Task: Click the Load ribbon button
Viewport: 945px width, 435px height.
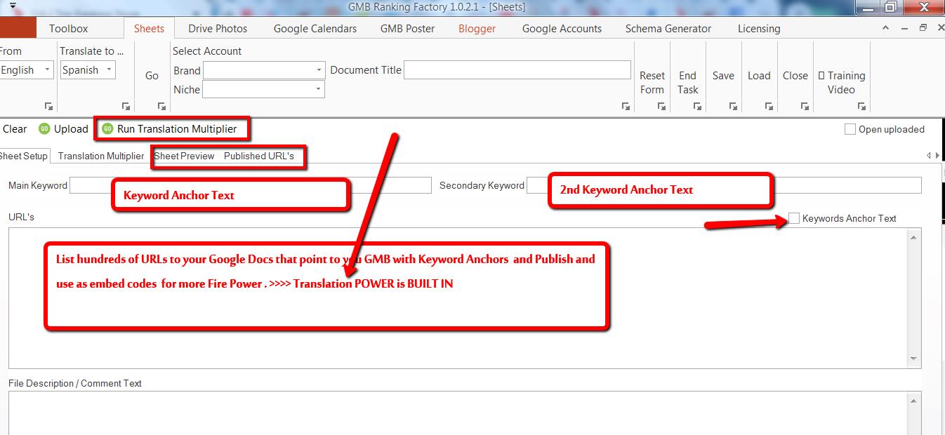Action: 759,76
